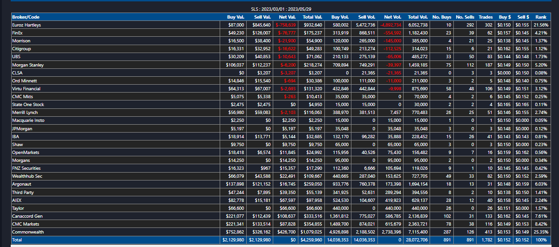
Task: Click the OpenMarkets broker name
Action: pos(25,153)
